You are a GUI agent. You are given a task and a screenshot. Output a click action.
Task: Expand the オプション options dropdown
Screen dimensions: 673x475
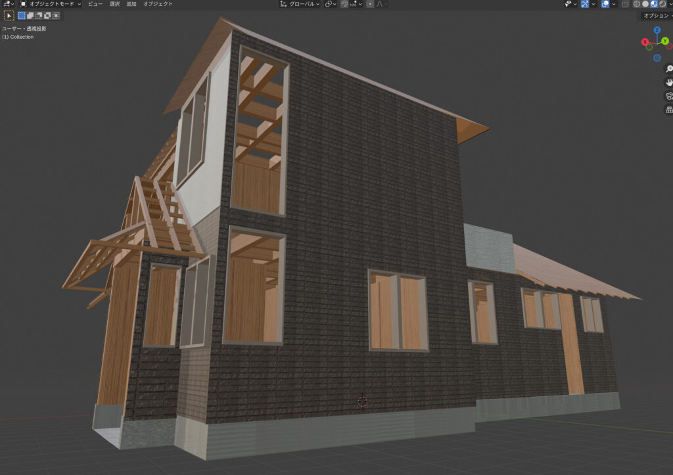coord(655,15)
